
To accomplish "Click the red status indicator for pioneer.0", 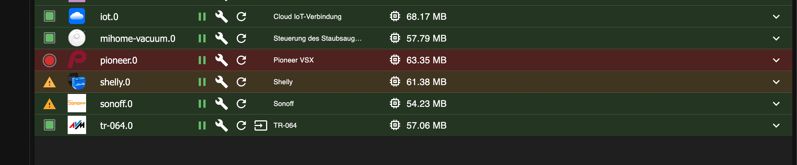I will (x=50, y=60).
